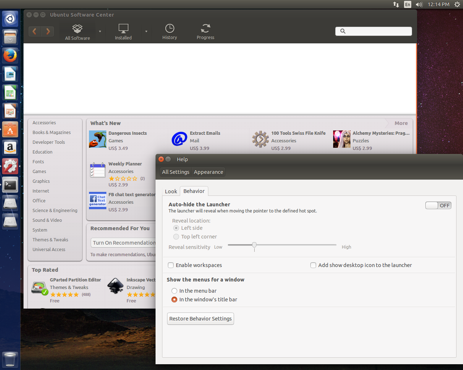463x370 pixels.
Task: Show Installed software in Software Center
Action: (123, 32)
